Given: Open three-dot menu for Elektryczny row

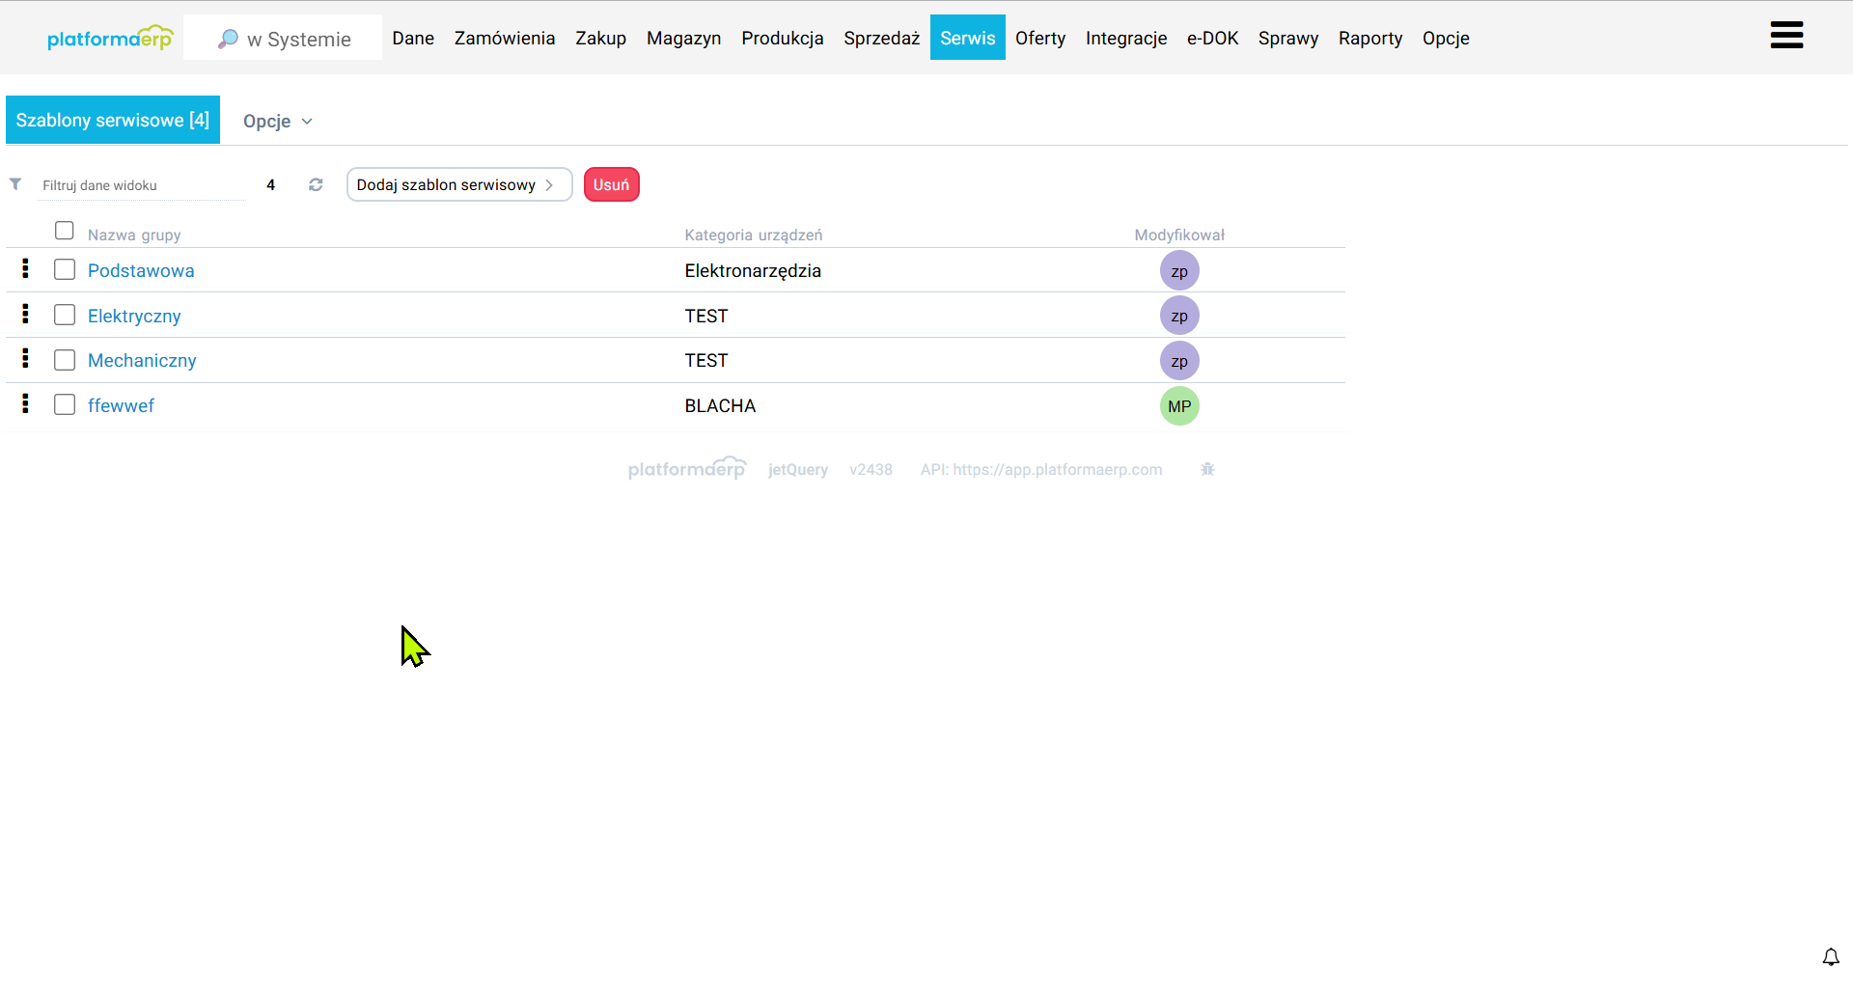Looking at the screenshot, I should 26,315.
